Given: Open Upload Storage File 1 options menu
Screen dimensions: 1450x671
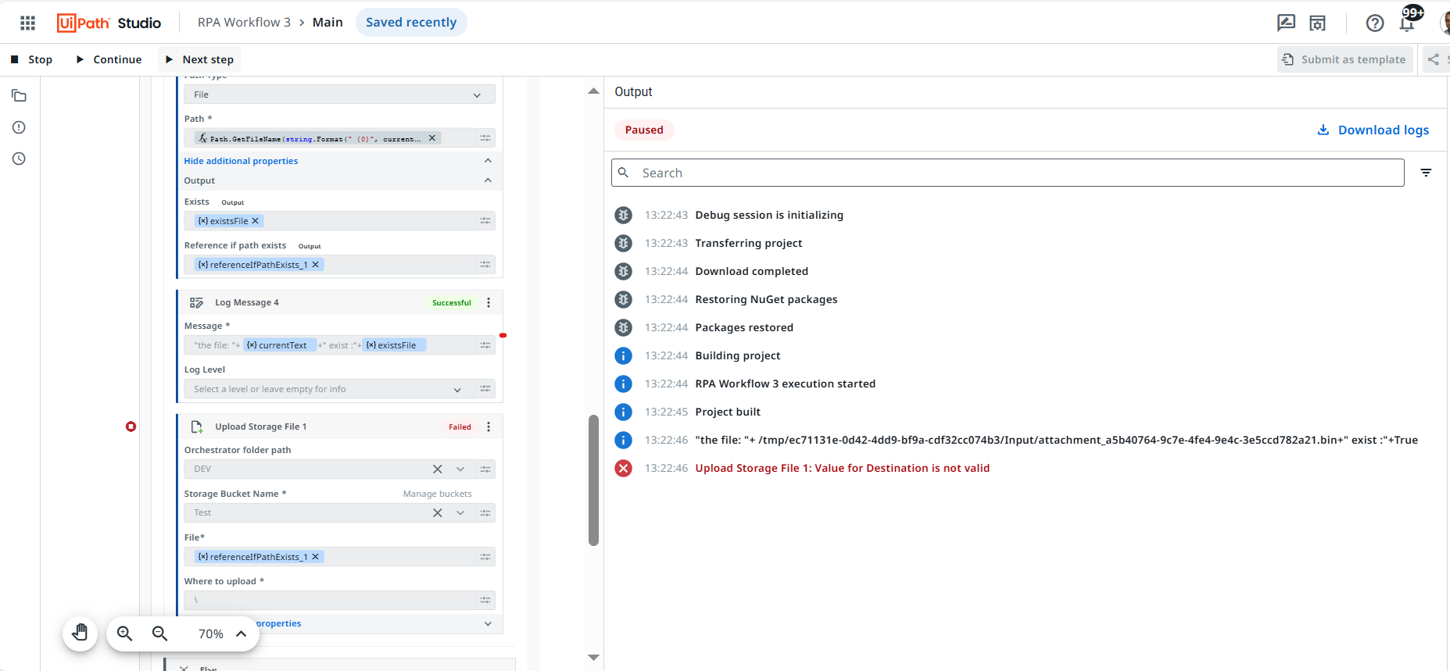Looking at the screenshot, I should [x=489, y=427].
